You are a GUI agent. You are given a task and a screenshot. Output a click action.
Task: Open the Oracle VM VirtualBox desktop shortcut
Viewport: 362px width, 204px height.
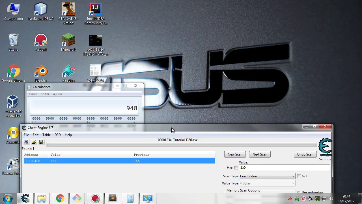pyautogui.click(x=14, y=106)
